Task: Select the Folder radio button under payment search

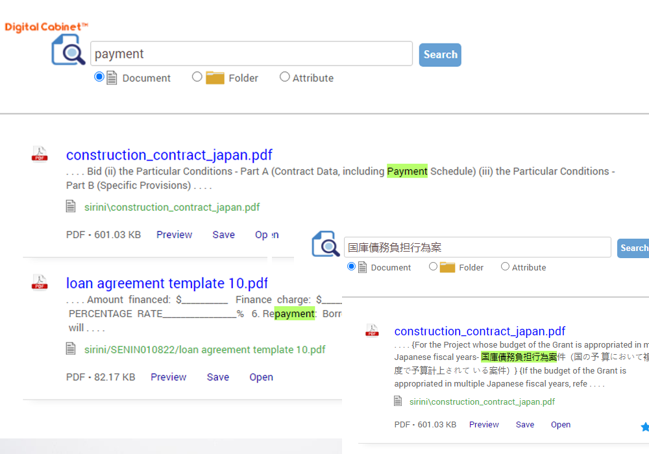Action: click(x=197, y=77)
